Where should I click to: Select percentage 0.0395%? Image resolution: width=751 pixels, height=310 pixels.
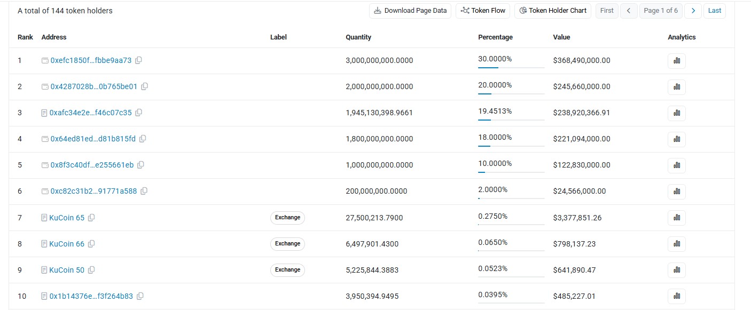tap(492, 295)
